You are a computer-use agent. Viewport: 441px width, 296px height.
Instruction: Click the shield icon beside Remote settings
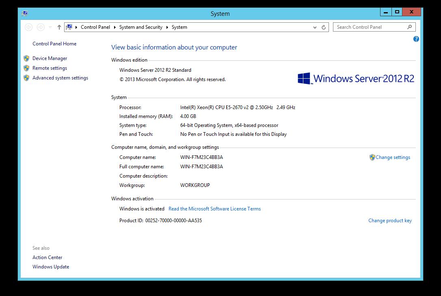pyautogui.click(x=26, y=68)
